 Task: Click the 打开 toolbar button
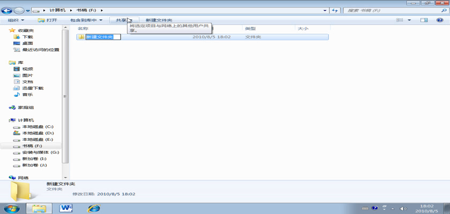click(x=48, y=20)
